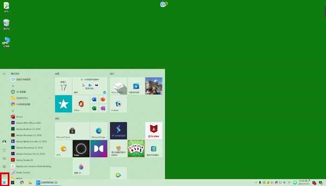Open Adobe Premiere Pro CC 2018

point(29,153)
